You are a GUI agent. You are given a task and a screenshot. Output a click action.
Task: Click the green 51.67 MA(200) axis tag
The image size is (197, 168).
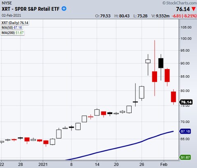(x=185, y=157)
